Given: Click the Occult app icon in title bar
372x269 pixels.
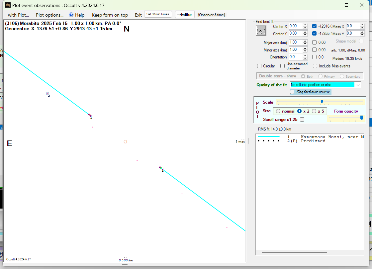Looking at the screenshot, I should point(8,5).
